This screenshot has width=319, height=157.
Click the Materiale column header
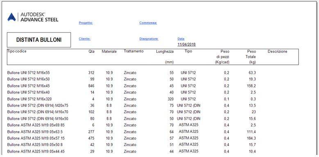pyautogui.click(x=109, y=52)
